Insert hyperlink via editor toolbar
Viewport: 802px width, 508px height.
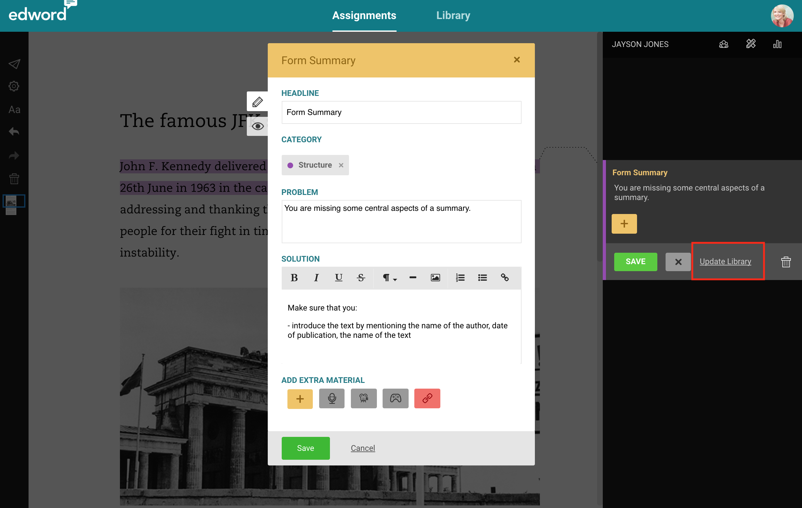504,277
